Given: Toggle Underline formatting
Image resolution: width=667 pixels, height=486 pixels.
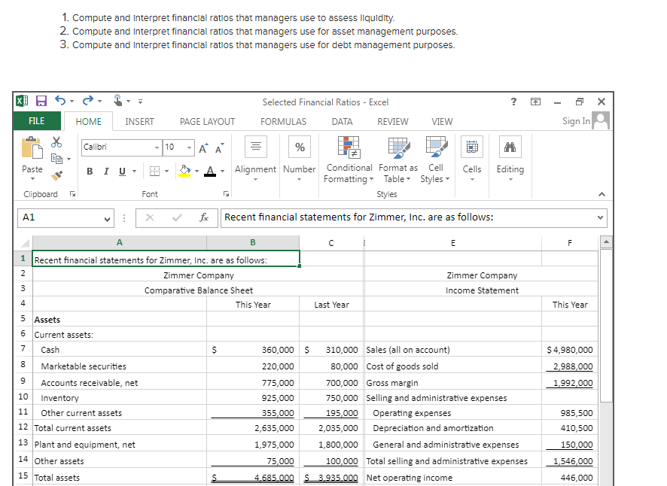Looking at the screenshot, I should (x=122, y=171).
